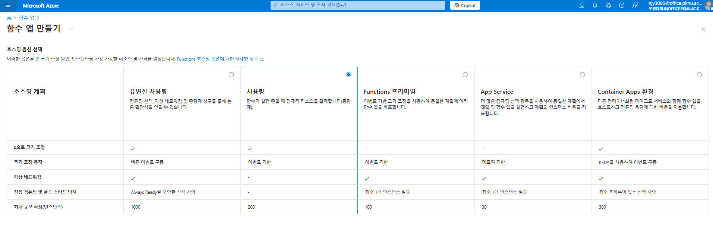Click the 메트릭 기반 cell

click(493, 162)
